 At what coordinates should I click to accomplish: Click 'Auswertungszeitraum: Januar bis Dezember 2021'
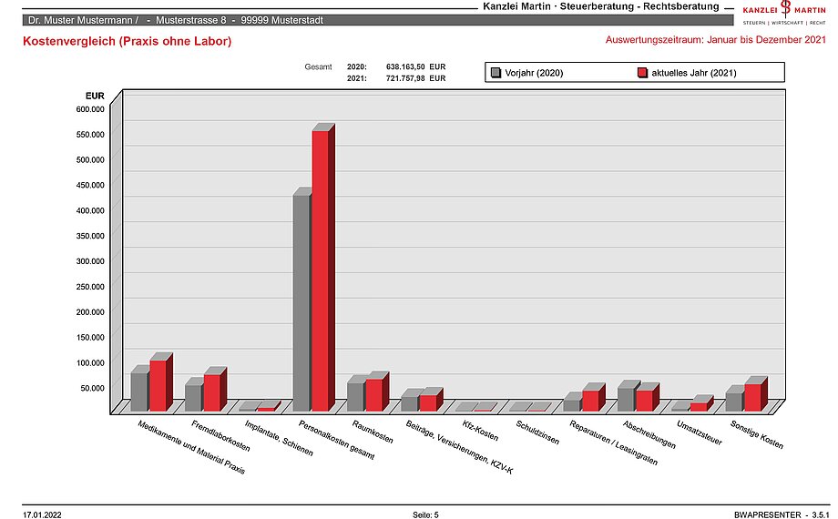click(x=716, y=40)
